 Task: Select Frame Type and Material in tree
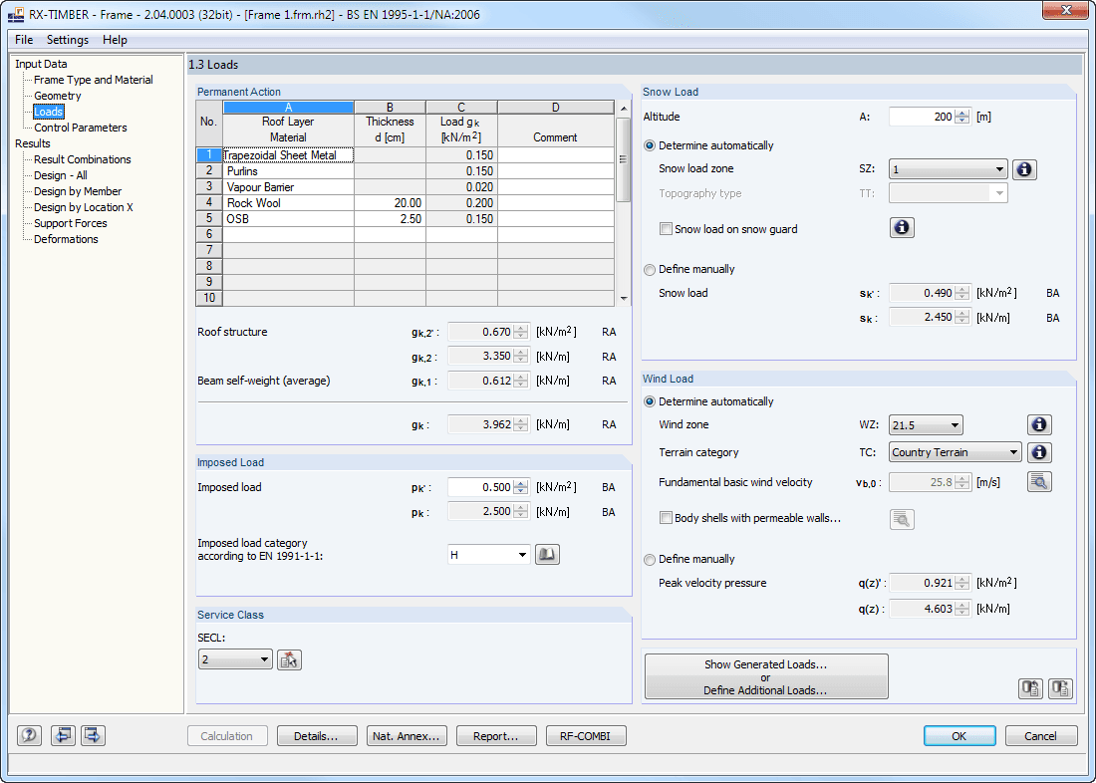pos(94,80)
